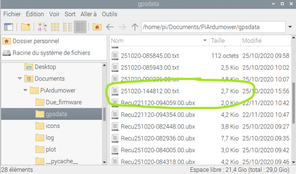Click file icon of Recu251020-082936.00.ubx

pos(115,138)
